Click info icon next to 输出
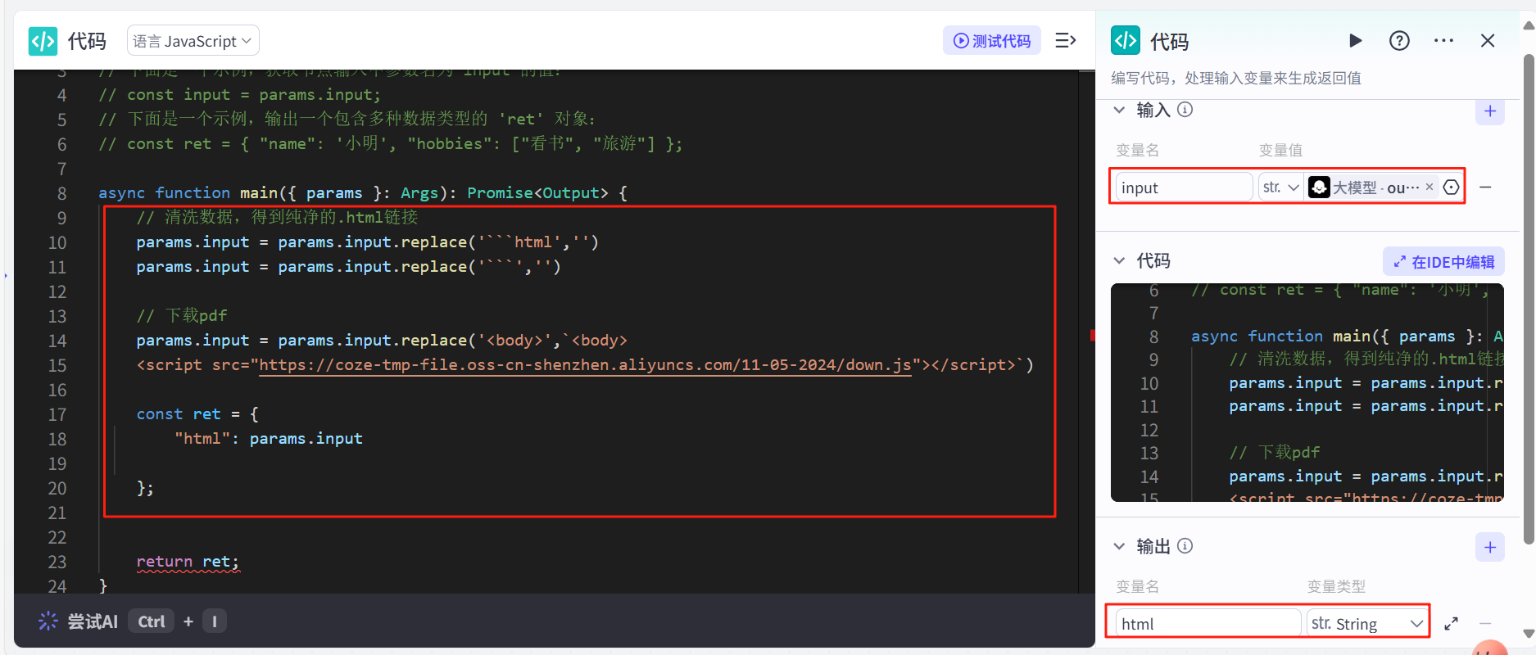The height and width of the screenshot is (655, 1536). coord(1185,546)
